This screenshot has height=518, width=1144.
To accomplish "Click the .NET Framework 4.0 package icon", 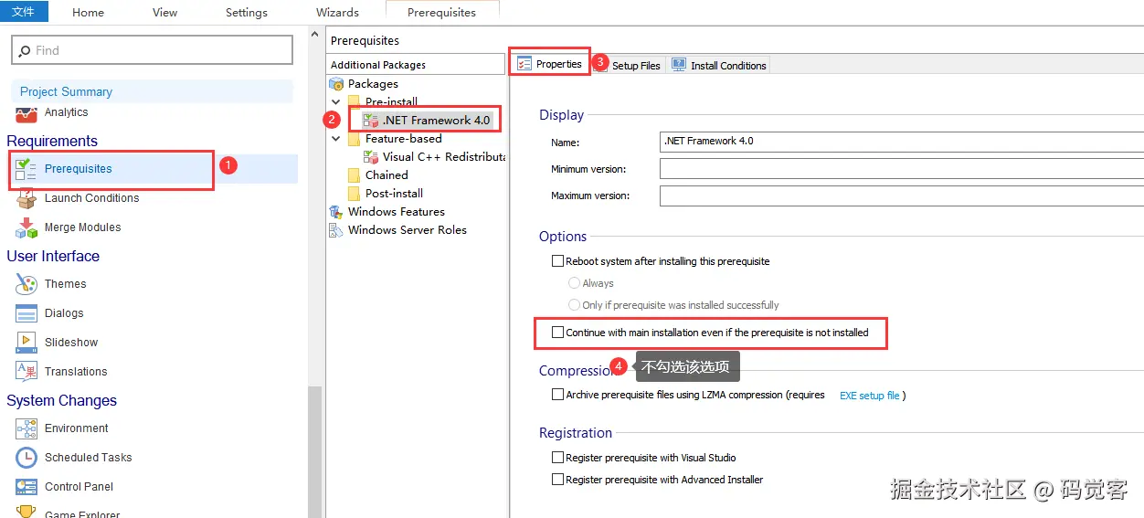I will pos(371,121).
